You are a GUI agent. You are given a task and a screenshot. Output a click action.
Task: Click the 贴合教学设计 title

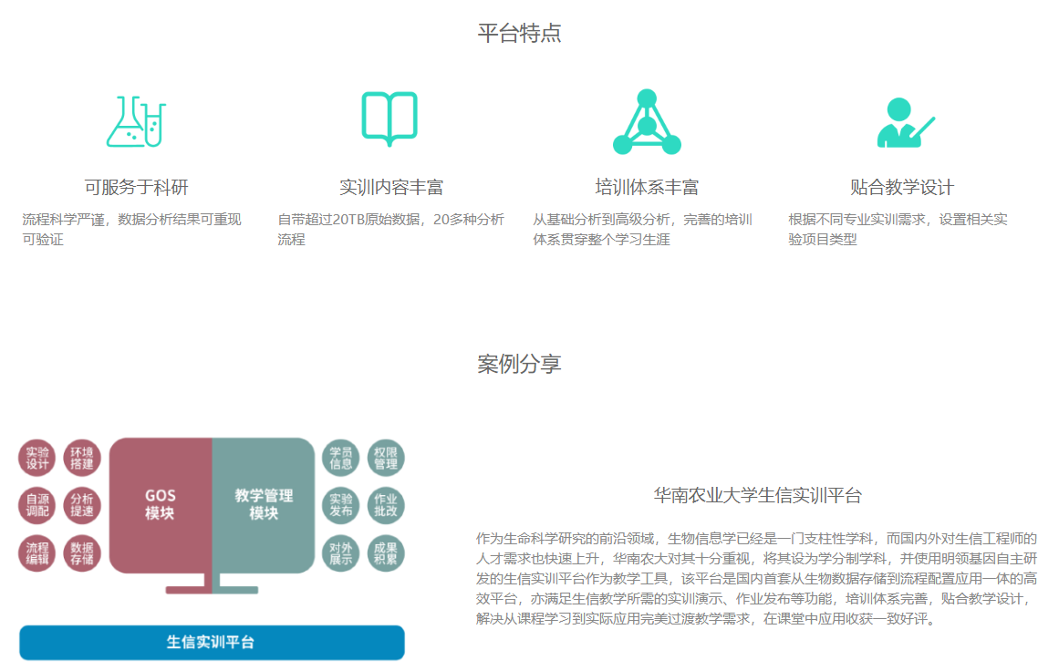tap(902, 187)
